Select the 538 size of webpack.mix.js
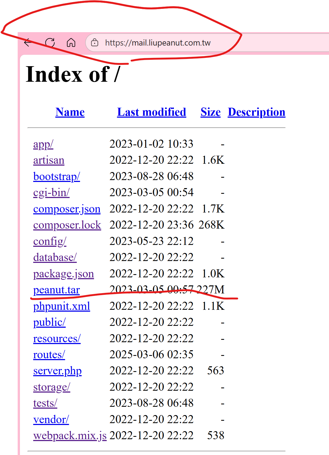Image resolution: width=329 pixels, height=455 pixels. click(x=216, y=435)
